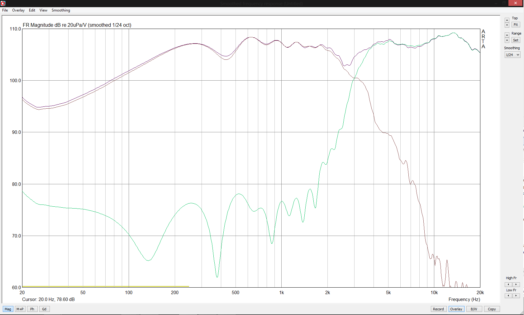
Task: Increase Range with the up arrow
Action: click(x=507, y=35)
